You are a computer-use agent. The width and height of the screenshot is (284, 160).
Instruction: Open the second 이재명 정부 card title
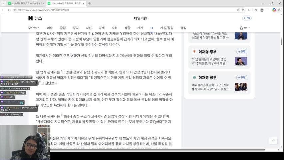(x=207, y=78)
